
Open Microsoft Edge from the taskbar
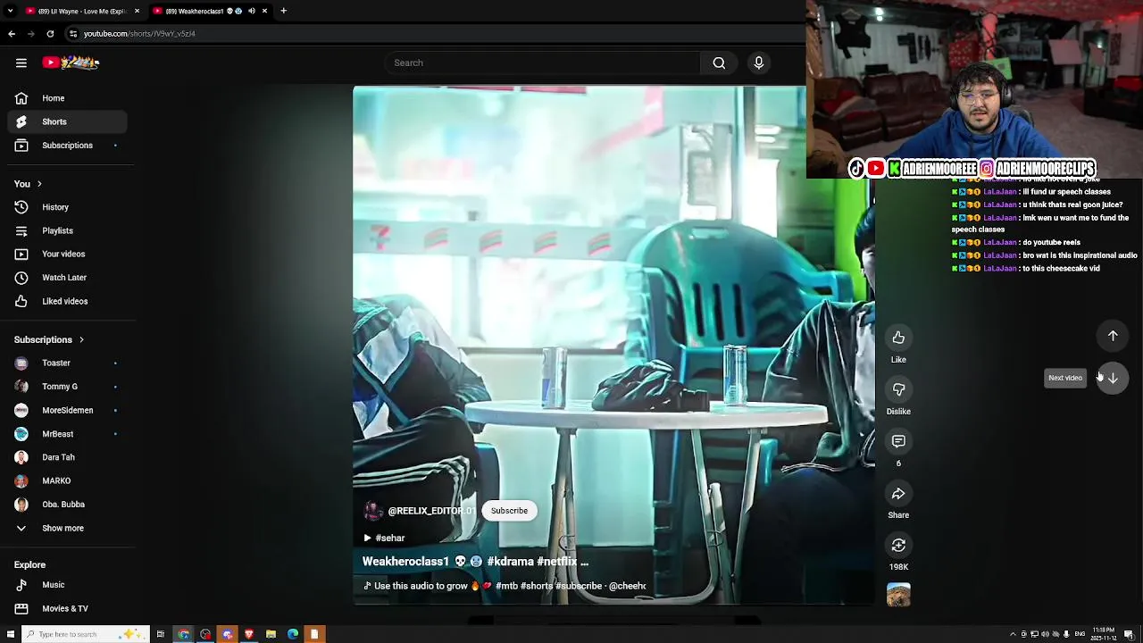(x=292, y=634)
